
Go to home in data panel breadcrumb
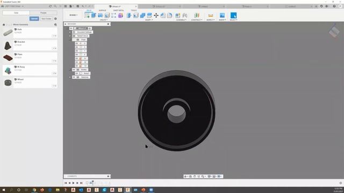[4, 25]
